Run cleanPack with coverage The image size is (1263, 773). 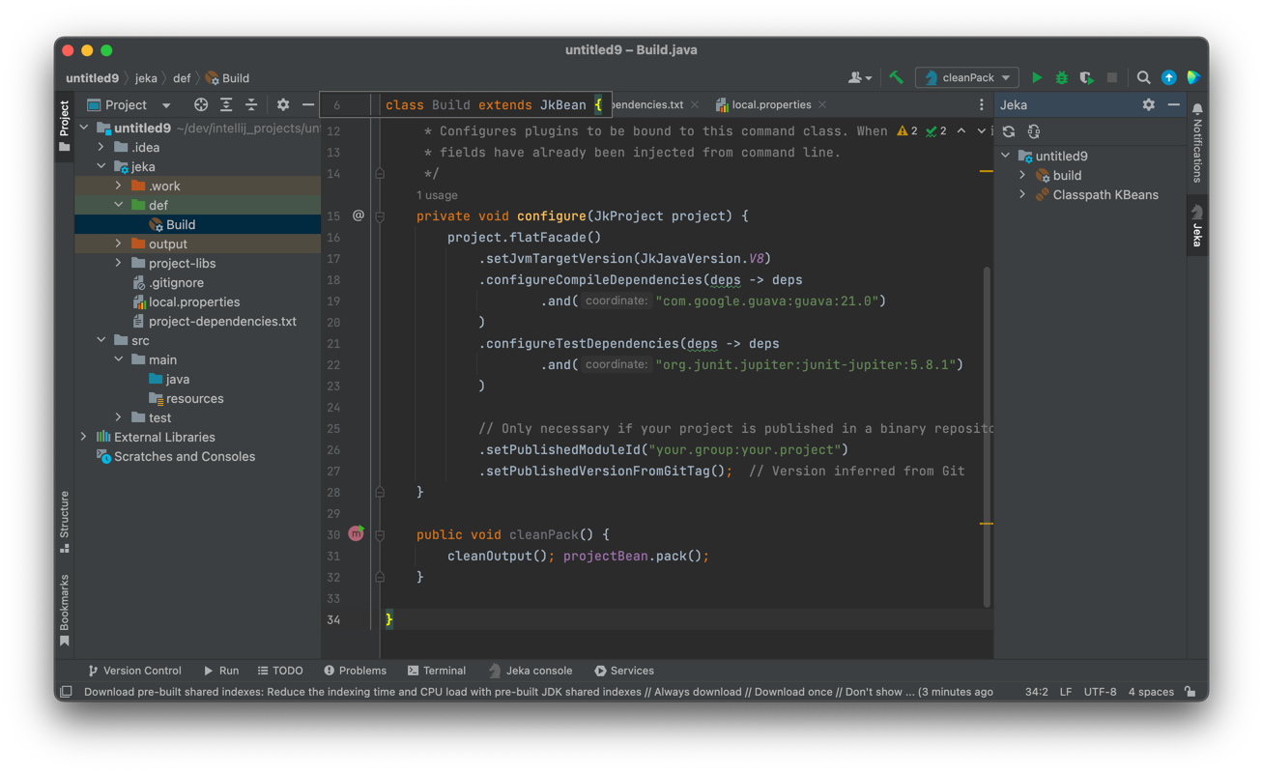click(1087, 77)
